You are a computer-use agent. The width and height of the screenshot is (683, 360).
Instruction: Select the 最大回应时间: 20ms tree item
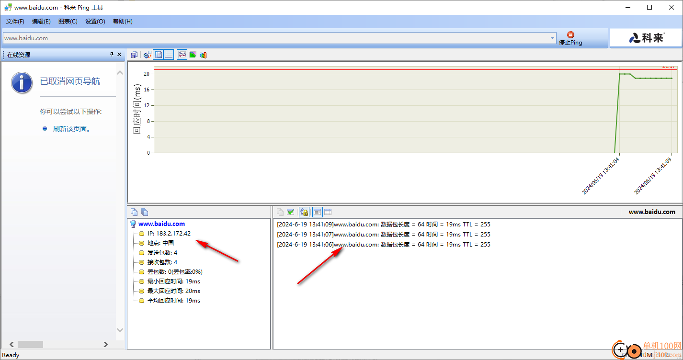point(174,291)
